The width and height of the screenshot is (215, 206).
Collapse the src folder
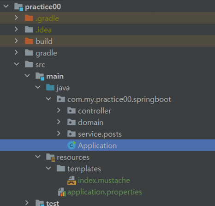[17, 64]
